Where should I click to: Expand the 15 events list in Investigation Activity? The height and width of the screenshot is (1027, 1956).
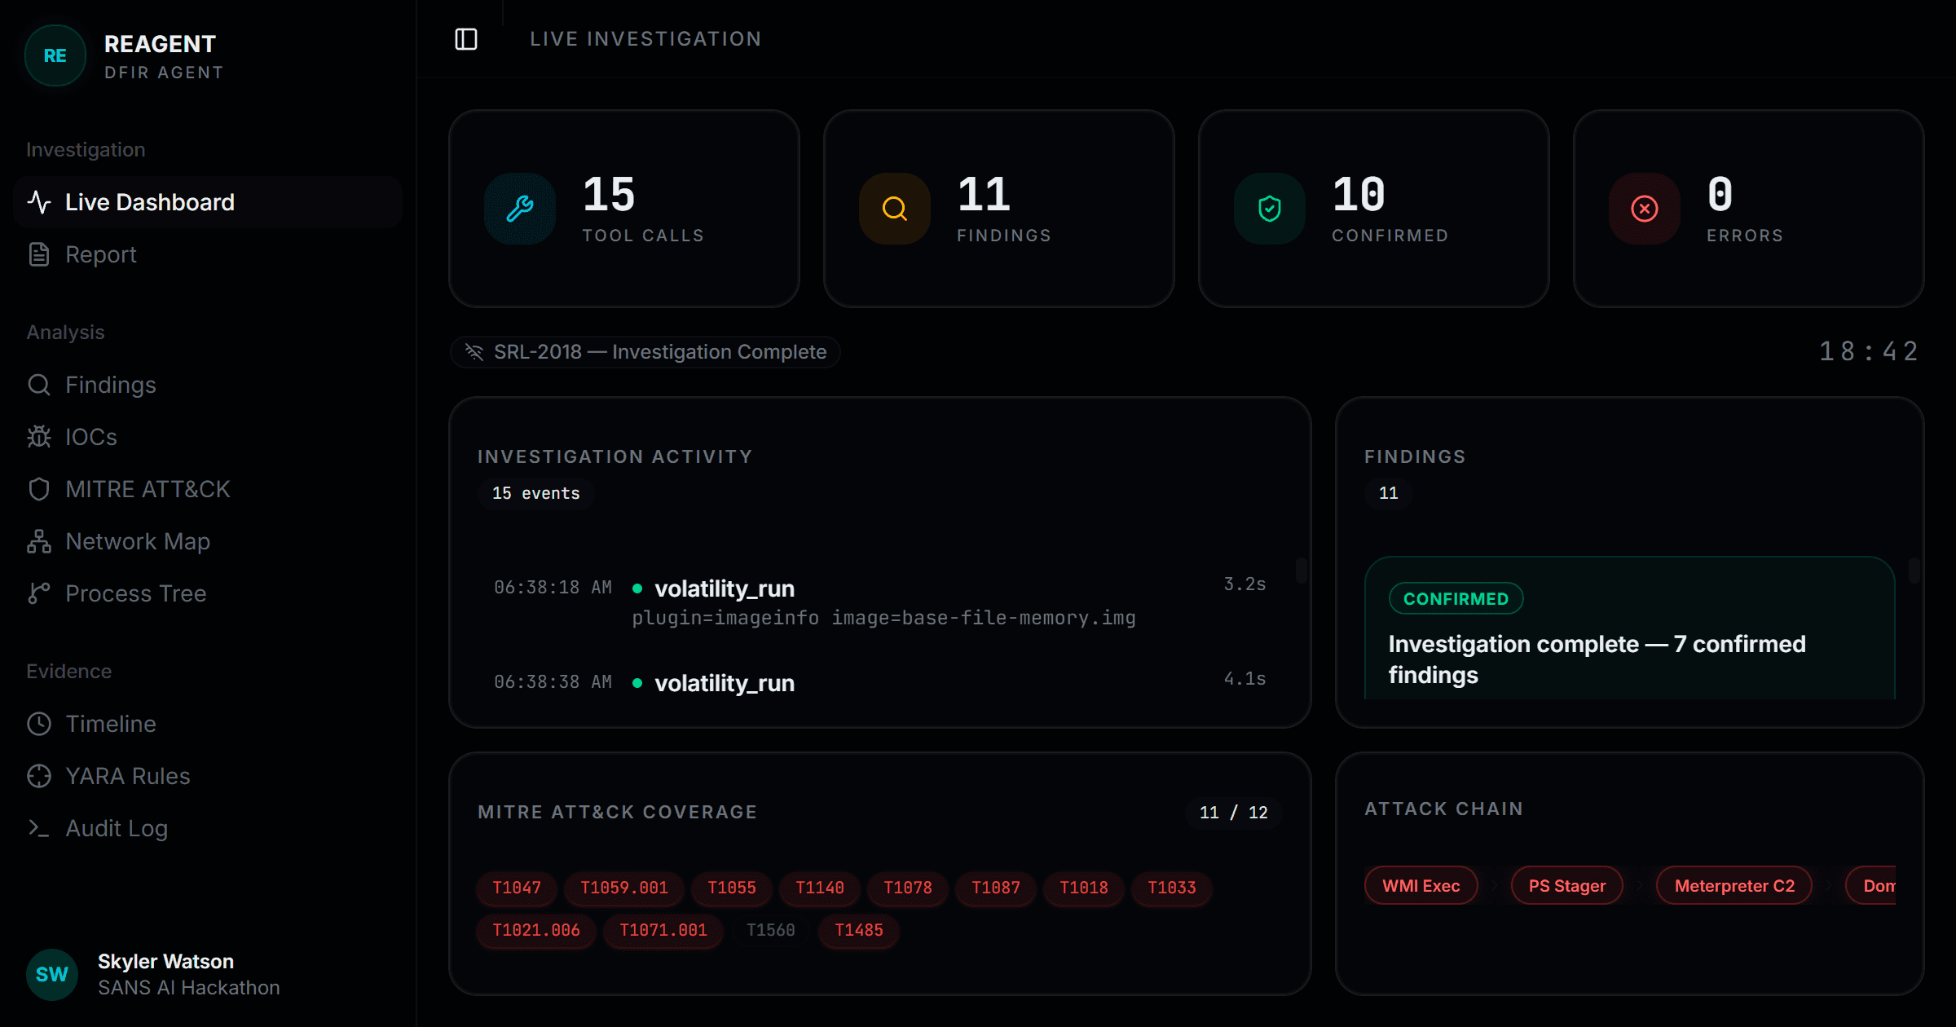point(535,493)
